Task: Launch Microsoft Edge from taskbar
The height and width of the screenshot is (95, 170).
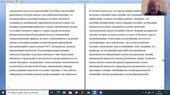Action: 58,93
